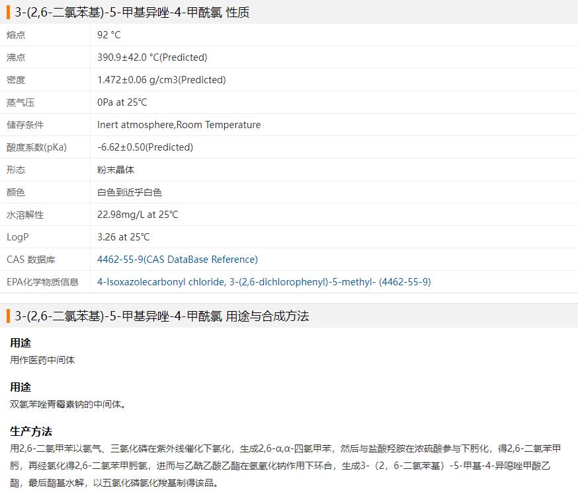Open the EPA 4-Isoxazolecarbonyl chloride substance link

[263, 282]
